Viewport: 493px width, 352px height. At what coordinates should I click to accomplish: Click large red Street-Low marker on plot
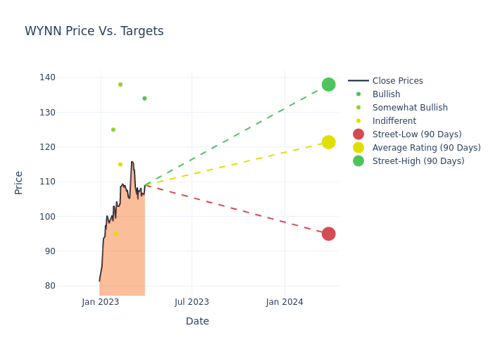pos(328,234)
